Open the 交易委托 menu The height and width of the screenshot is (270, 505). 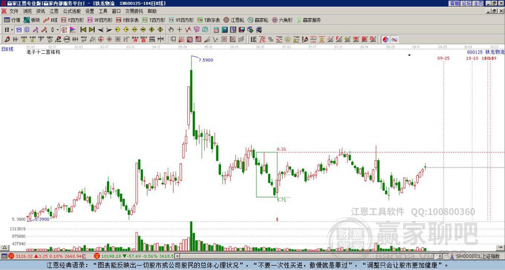tap(134, 11)
